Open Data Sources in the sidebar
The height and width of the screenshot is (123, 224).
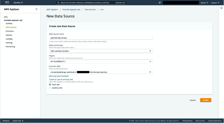[x=11, y=27]
